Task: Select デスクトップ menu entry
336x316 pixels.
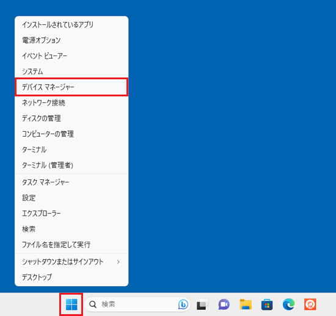Action: point(71,278)
